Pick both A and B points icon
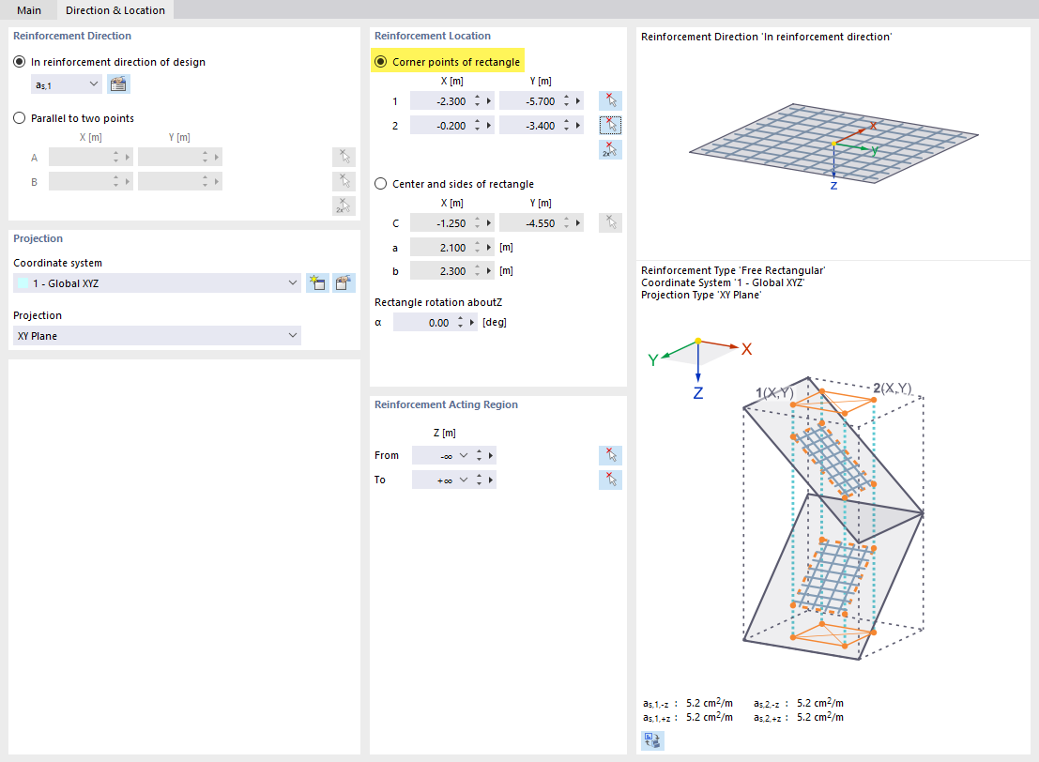Viewport: 1039px width, 762px height. click(x=344, y=206)
